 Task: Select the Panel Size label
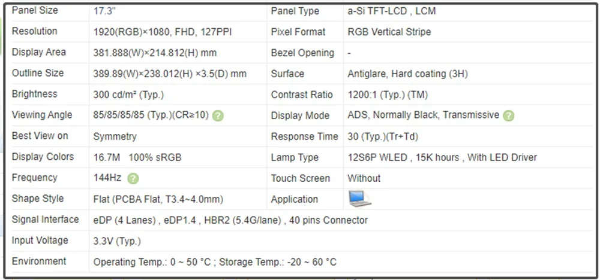click(35, 11)
